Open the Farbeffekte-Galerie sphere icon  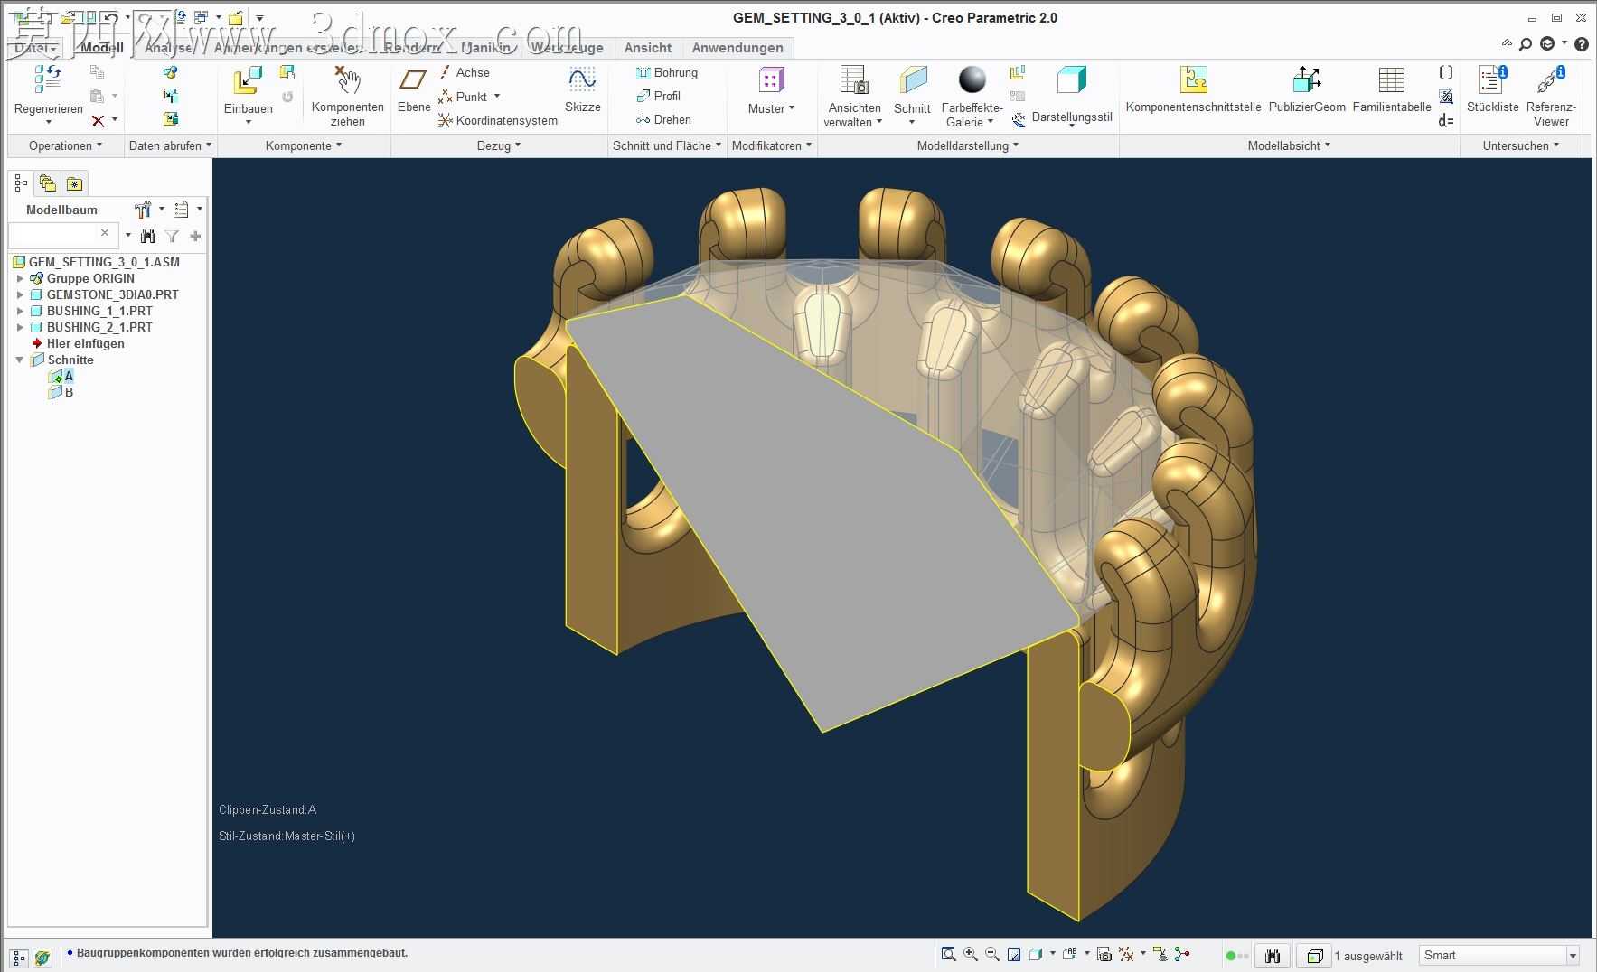pos(972,80)
